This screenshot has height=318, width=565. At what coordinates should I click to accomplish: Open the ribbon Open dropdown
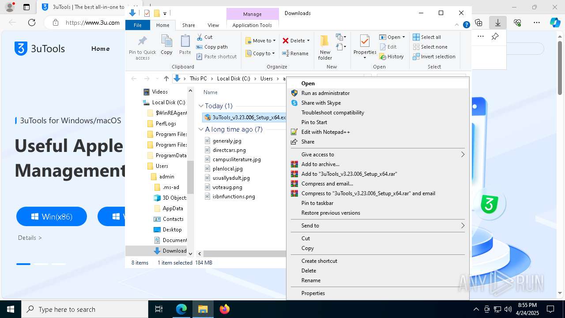392,37
